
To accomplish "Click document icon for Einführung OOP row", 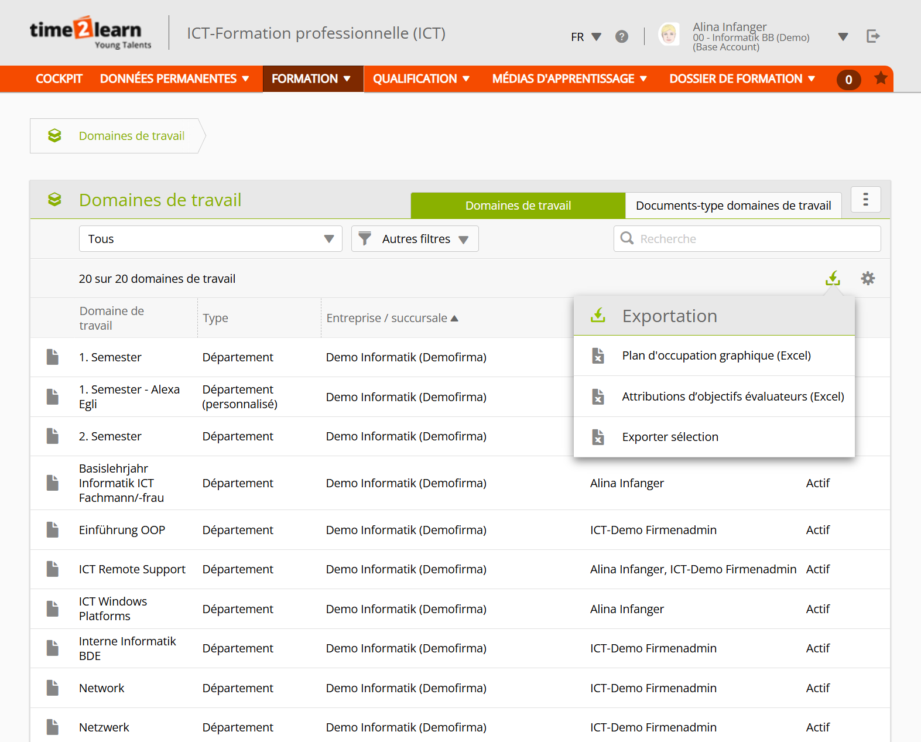I will tap(53, 529).
